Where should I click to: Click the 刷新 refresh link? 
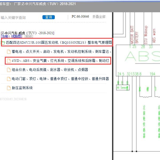click(29, 36)
